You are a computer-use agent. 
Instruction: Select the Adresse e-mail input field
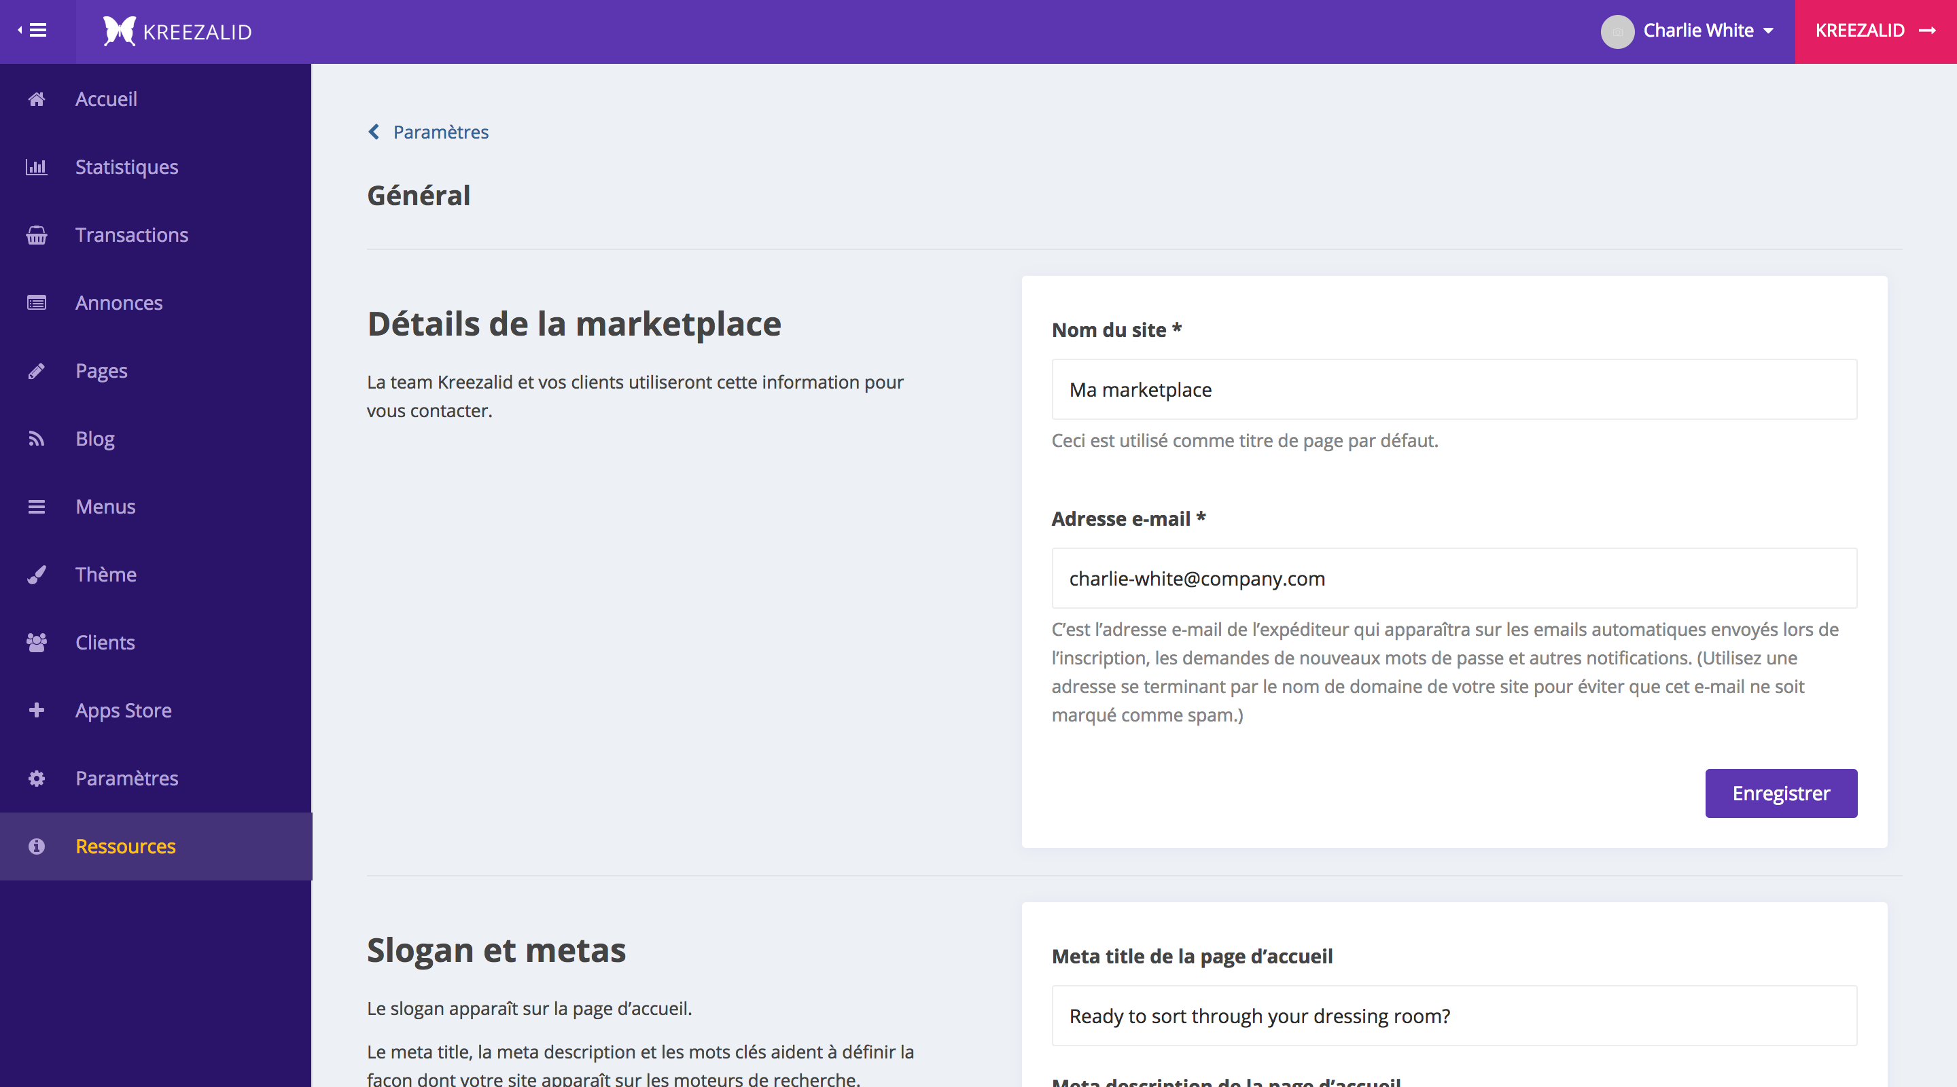pyautogui.click(x=1453, y=577)
